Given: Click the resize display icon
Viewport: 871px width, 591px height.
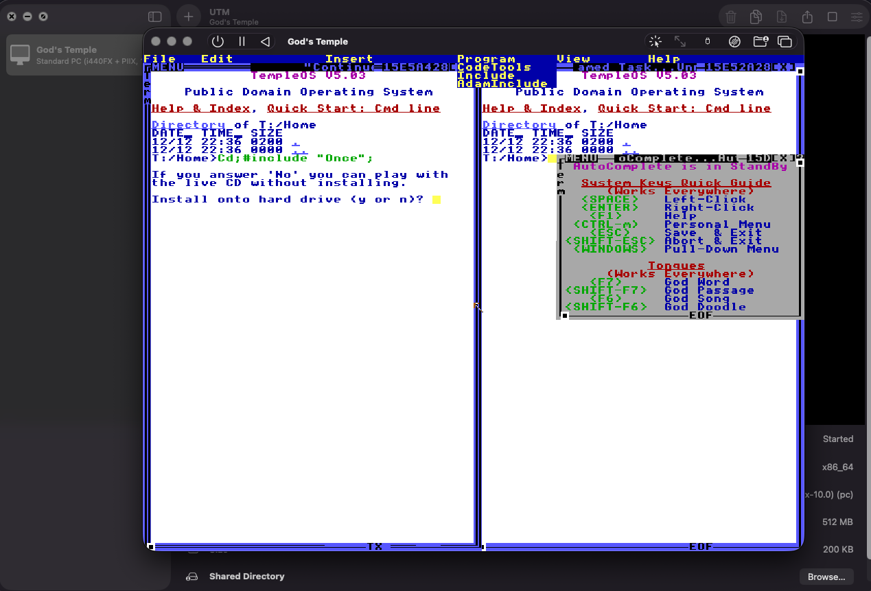Looking at the screenshot, I should tap(680, 41).
